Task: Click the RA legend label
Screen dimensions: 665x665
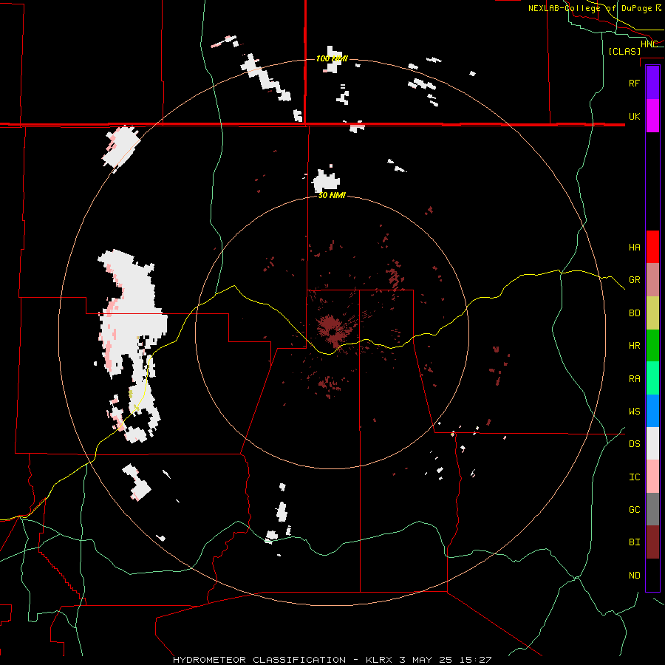Action: click(634, 379)
